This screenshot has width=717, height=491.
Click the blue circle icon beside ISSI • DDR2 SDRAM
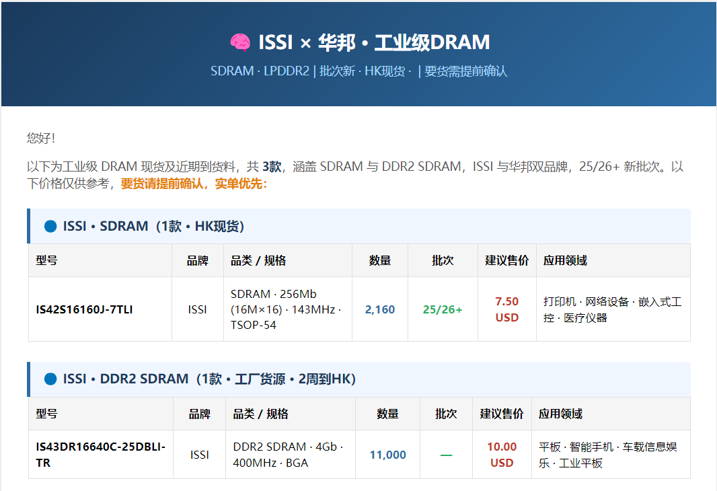50,379
